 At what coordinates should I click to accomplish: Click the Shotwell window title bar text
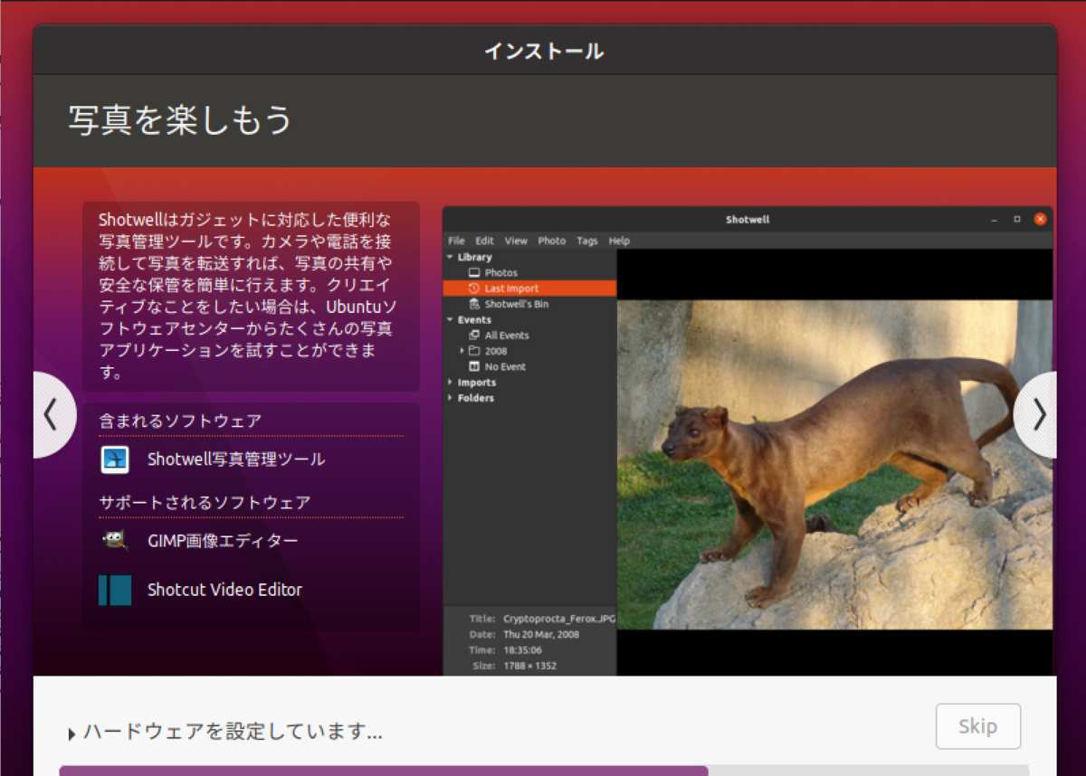(x=748, y=220)
